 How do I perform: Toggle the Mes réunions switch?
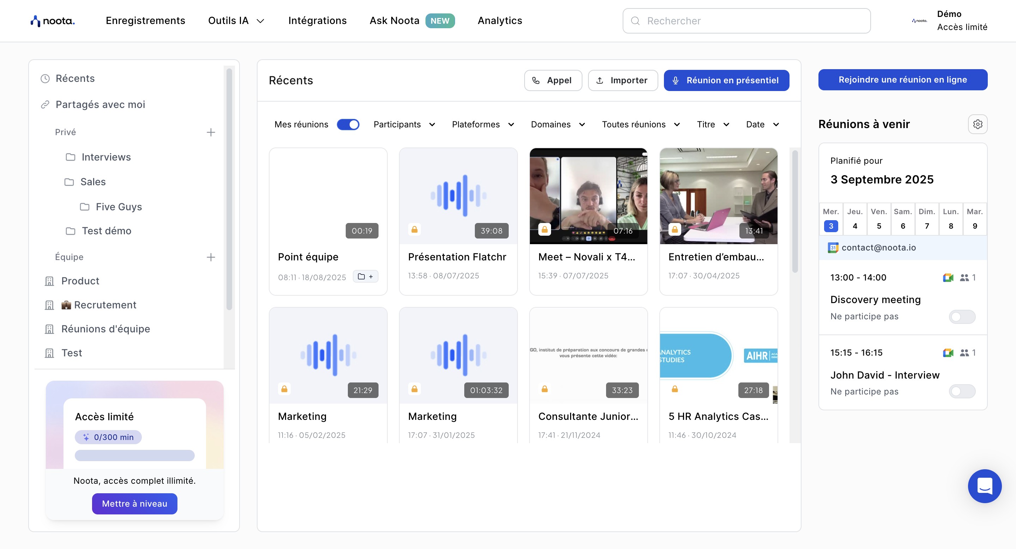coord(348,125)
